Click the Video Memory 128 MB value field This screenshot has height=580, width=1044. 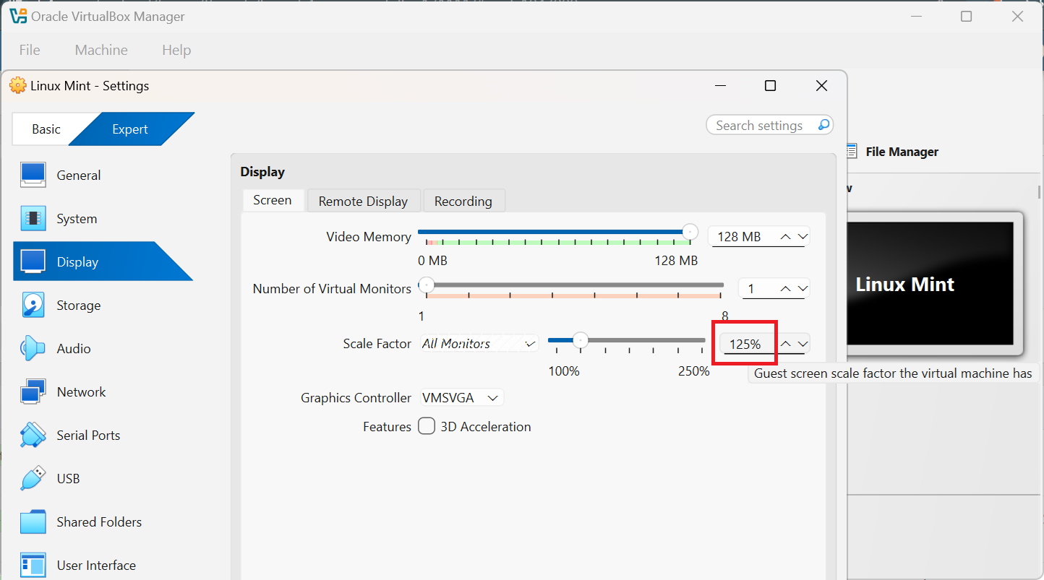(740, 236)
